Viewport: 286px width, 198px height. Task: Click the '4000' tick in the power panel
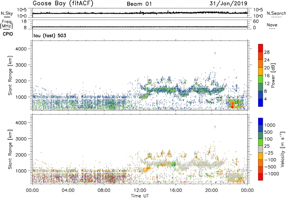pos(21,49)
